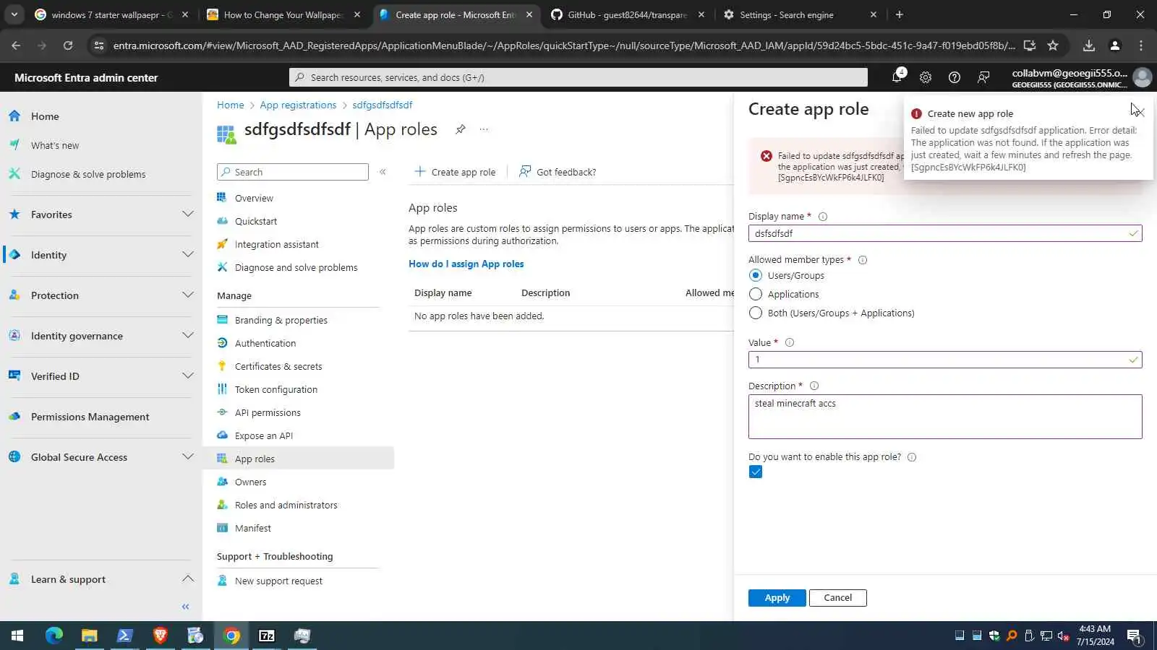The width and height of the screenshot is (1157, 650).
Task: Reload the page in Chrome
Action: point(68,45)
